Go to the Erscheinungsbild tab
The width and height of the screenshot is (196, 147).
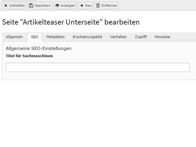(87, 37)
